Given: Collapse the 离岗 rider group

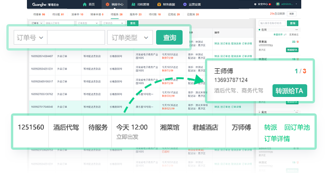Looking at the screenshot, I should click(297, 112).
